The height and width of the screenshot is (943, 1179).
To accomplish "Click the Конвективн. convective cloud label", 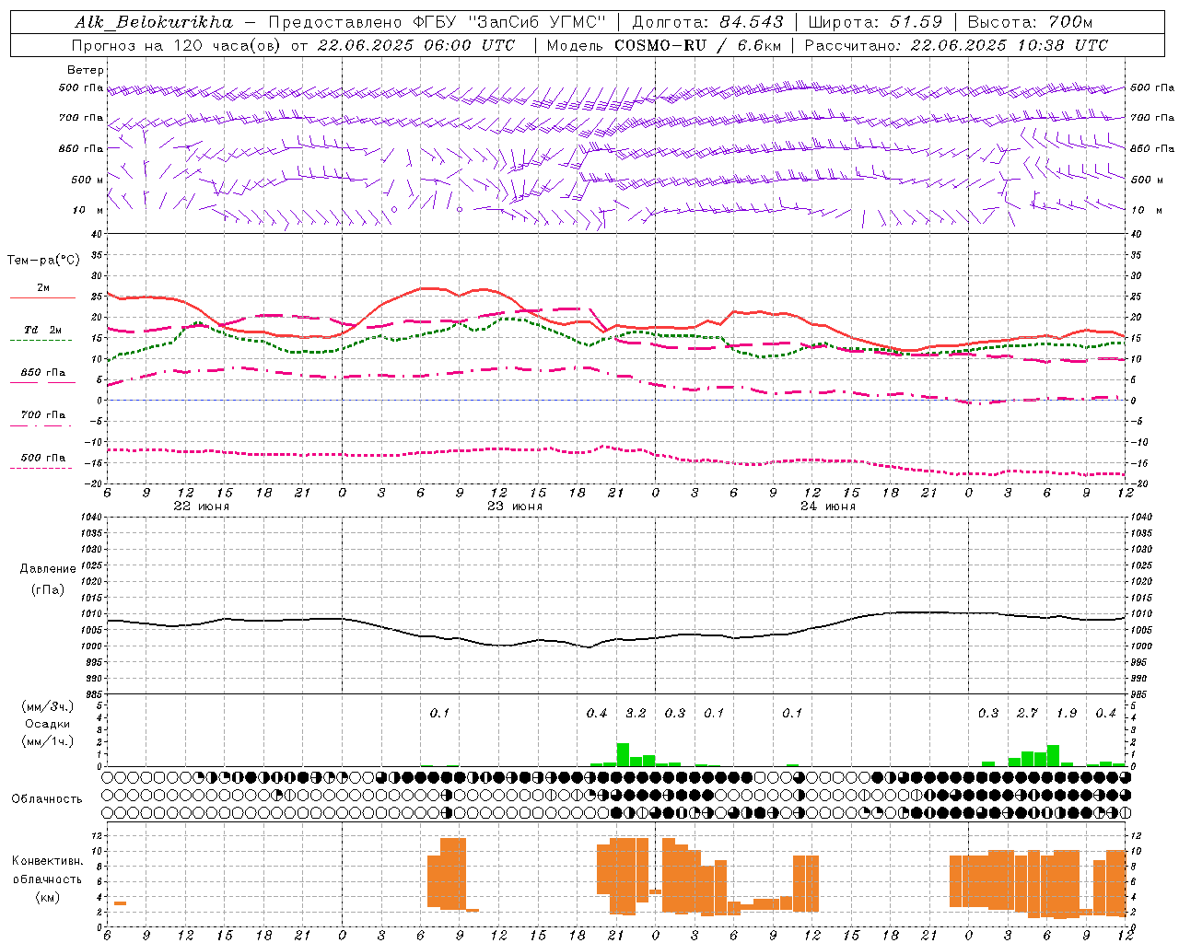I will tap(48, 861).
